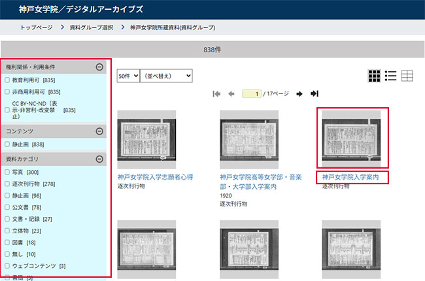Open thumbnail of 神戸女学院入学志願者心得
Viewport: 425px width, 281px height.
click(146, 140)
